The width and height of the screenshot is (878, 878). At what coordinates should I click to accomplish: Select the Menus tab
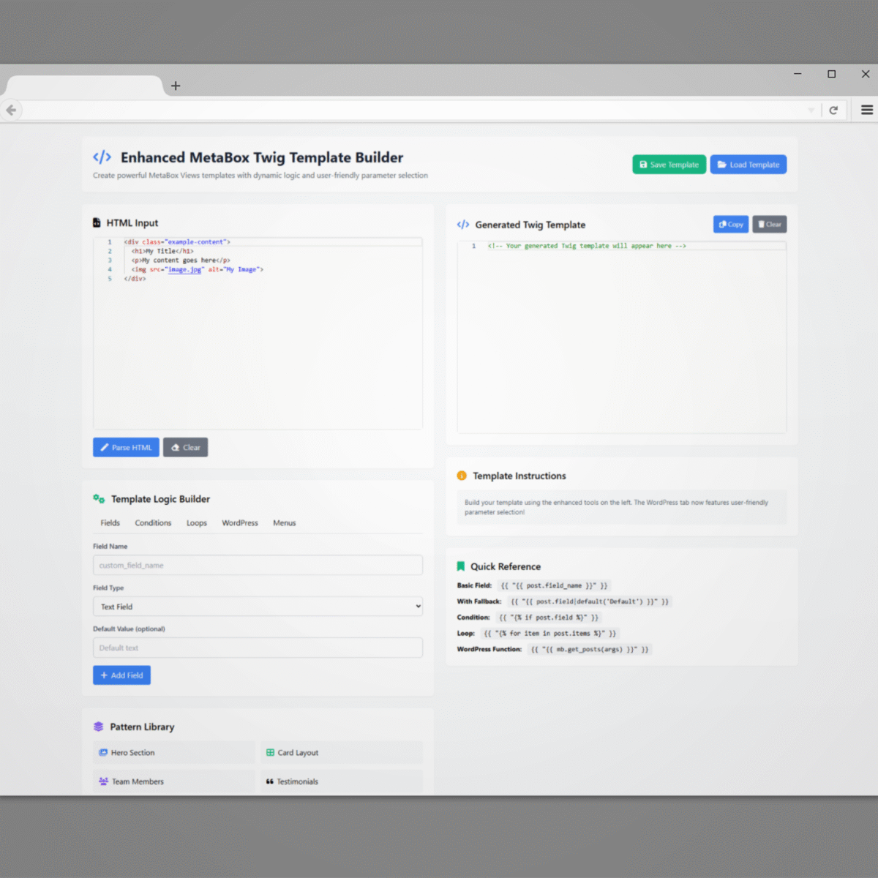[x=284, y=523]
